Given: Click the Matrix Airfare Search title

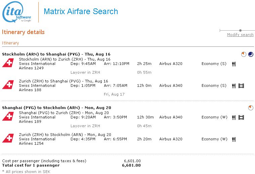Looking at the screenshot, I should [81, 11].
